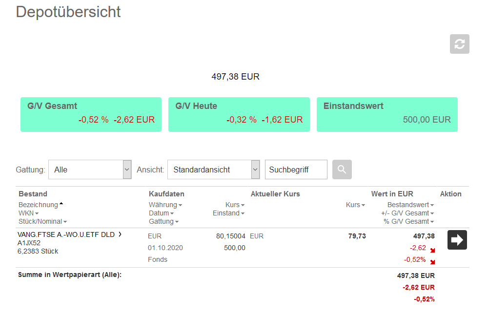This screenshot has height=319, width=488.
Task: Open the Gattung dropdown
Action: point(90,170)
